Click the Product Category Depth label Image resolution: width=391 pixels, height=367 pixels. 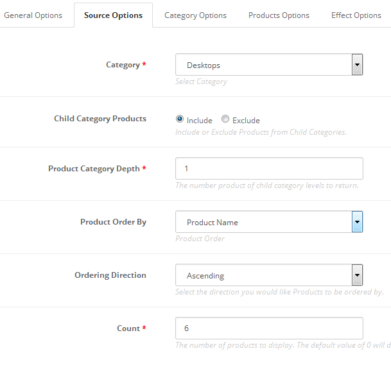tap(94, 169)
